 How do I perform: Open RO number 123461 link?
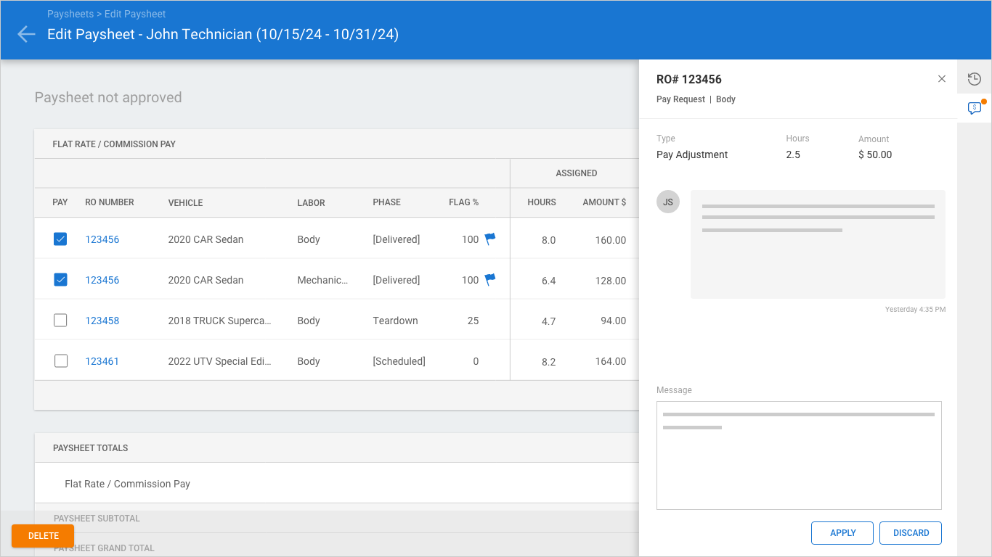click(102, 361)
